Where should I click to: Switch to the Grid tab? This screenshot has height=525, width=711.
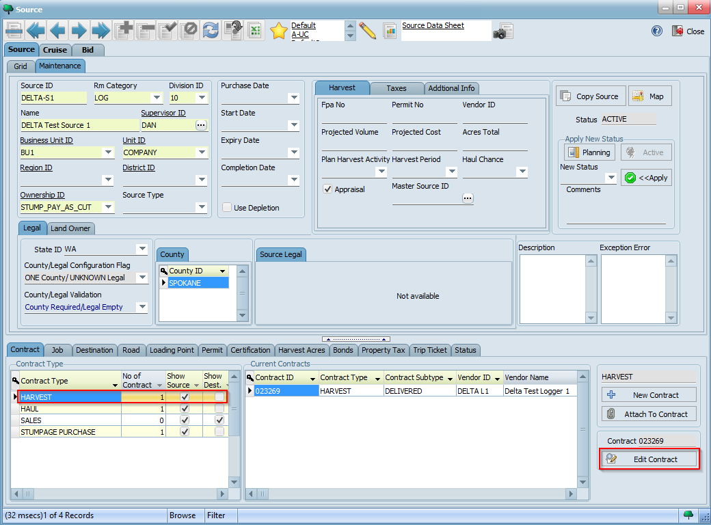click(21, 66)
